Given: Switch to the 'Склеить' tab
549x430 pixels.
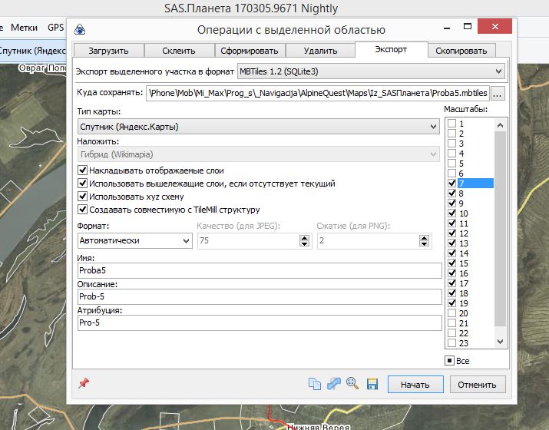Looking at the screenshot, I should tap(180, 51).
